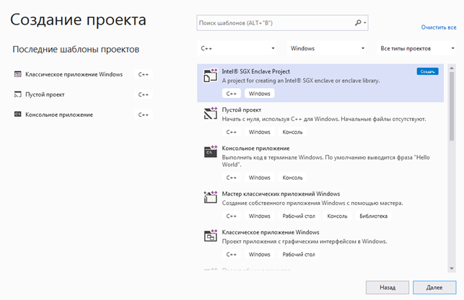The height and width of the screenshot is (300, 464).
Task: Click the magnifier search icon
Action: click(358, 23)
